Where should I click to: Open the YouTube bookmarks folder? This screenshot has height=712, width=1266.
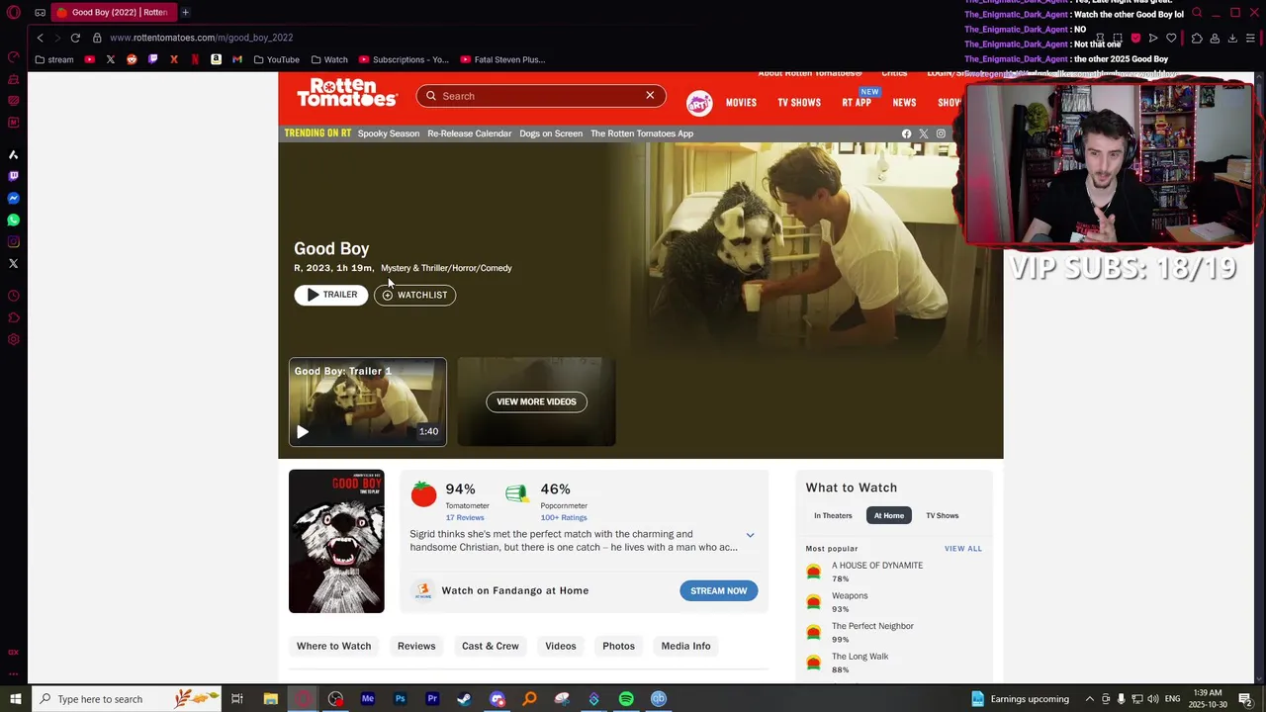click(x=276, y=59)
